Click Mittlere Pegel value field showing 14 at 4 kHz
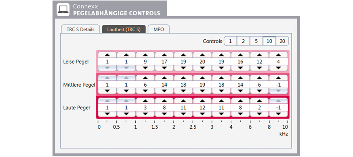The height and width of the screenshot is (157, 353). pos(240,85)
